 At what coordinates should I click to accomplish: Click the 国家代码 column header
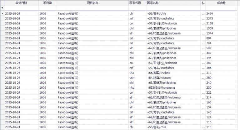point(135,3)
